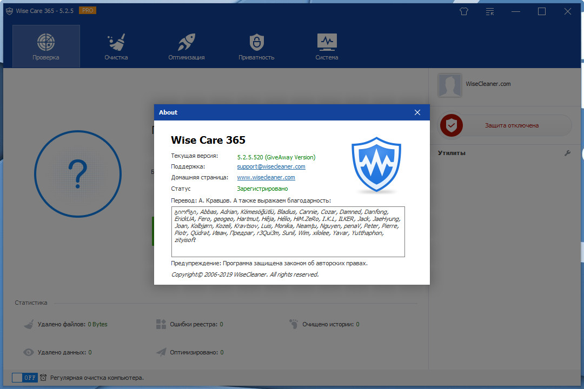584x389 pixels.
Task: Click the Регулярная очистка компьютера label
Action: click(x=97, y=378)
